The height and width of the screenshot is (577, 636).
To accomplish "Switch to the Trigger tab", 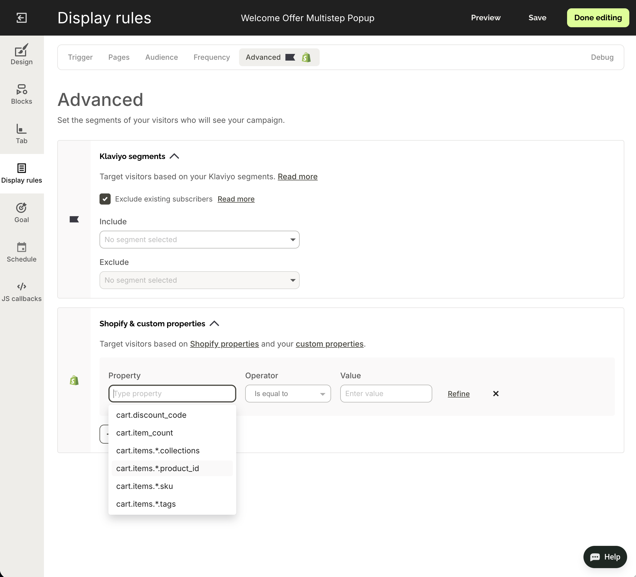I will tap(80, 57).
